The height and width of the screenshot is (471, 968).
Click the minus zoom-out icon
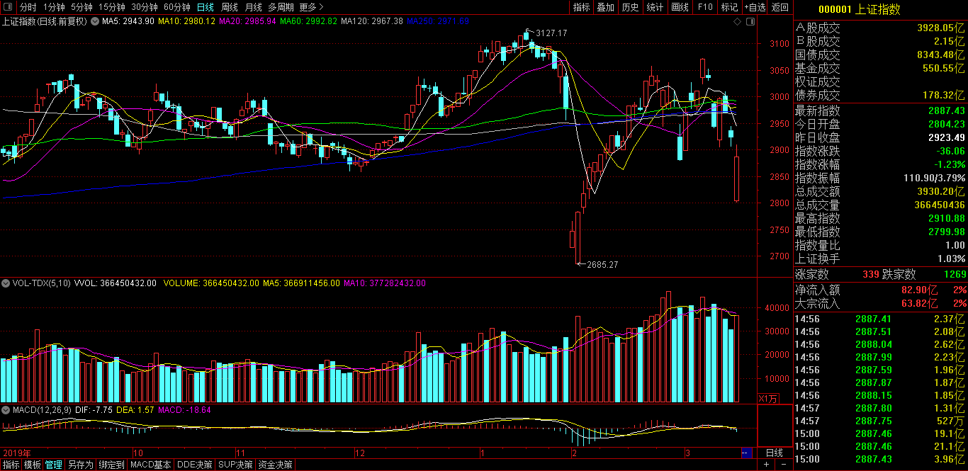(x=783, y=465)
